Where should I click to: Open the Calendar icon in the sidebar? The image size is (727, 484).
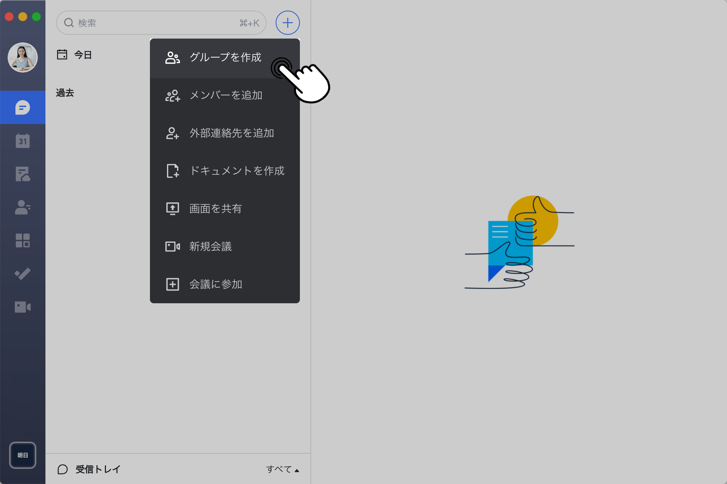coord(23,141)
